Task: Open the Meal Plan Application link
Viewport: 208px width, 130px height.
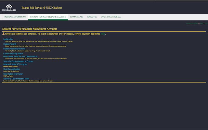Action: tap(12, 69)
